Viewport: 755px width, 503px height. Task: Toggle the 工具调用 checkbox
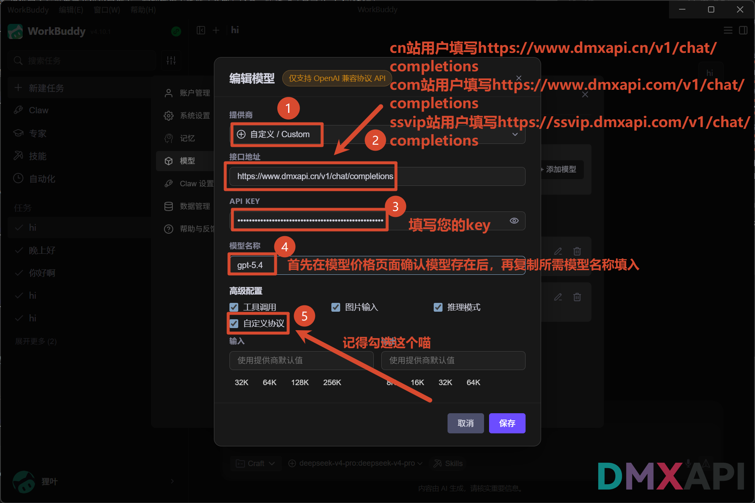tap(234, 308)
